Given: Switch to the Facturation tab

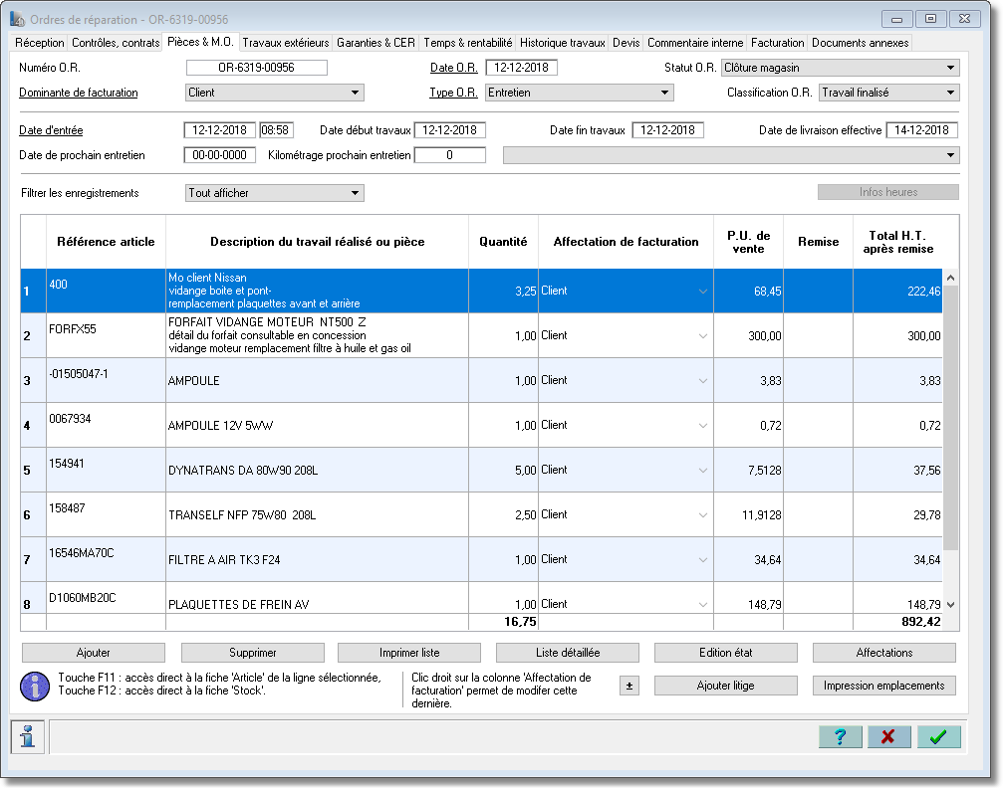Looking at the screenshot, I should point(777,43).
